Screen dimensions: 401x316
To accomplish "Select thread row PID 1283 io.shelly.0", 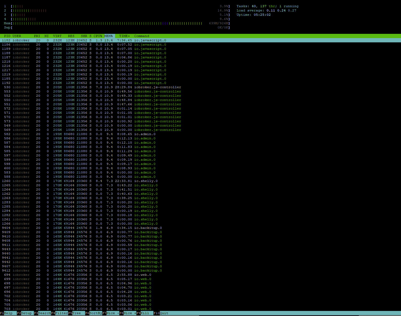I will [200, 202].
